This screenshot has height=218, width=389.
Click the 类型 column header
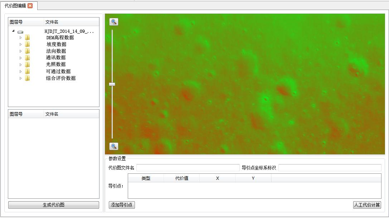(x=146, y=178)
